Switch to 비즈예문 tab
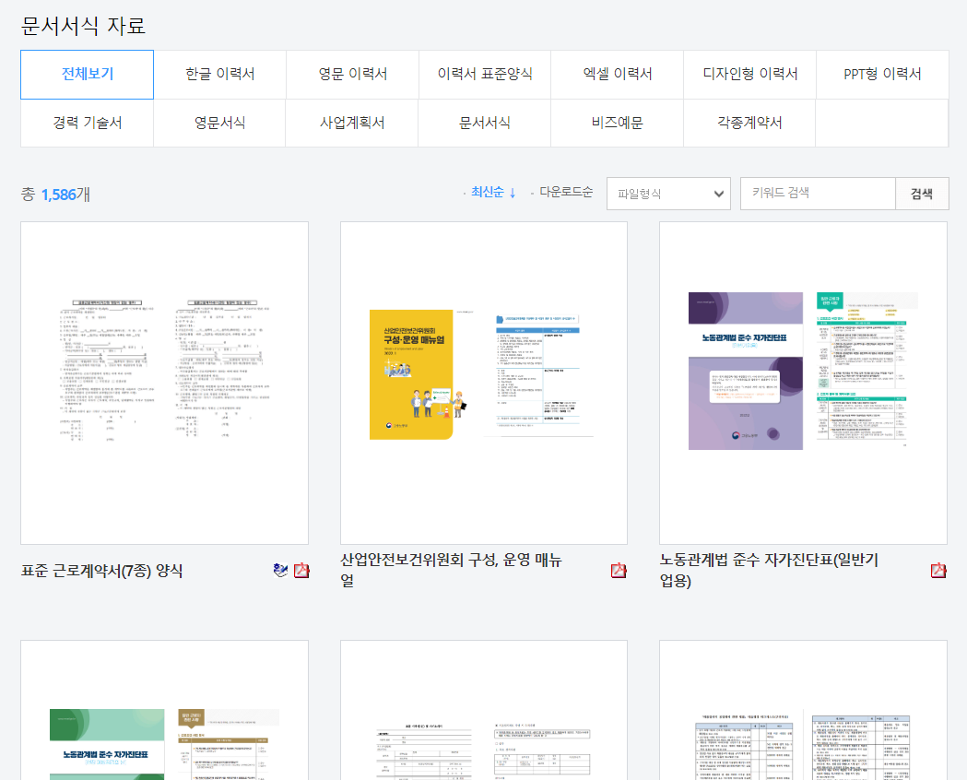Viewport: 967px width, 780px height. [x=618, y=123]
